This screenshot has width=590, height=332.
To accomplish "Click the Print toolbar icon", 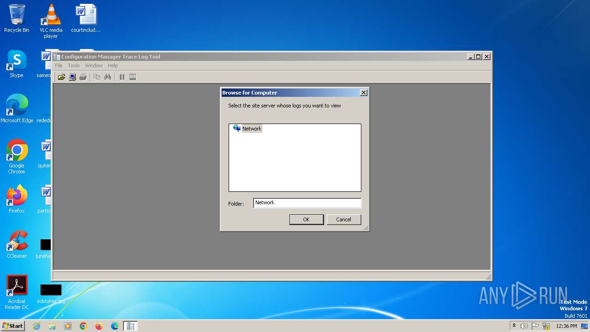I will pos(83,77).
